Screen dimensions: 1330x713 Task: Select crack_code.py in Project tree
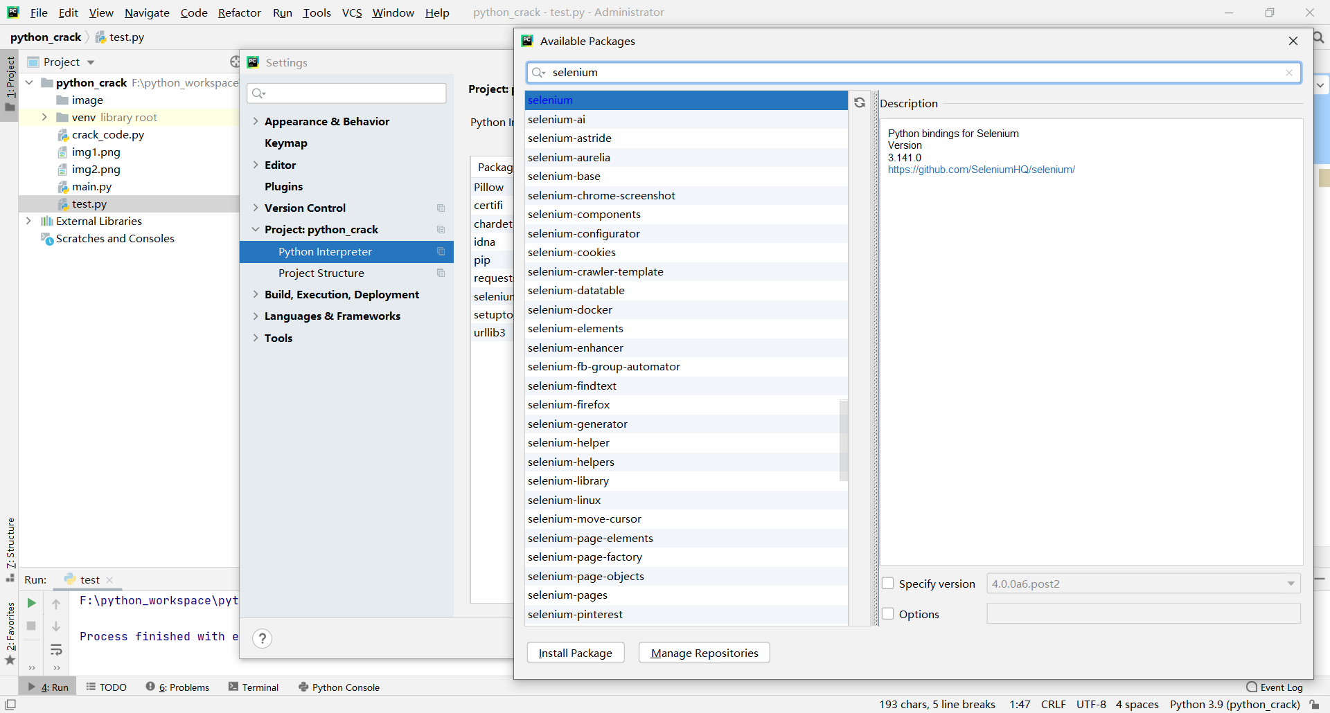pyautogui.click(x=107, y=134)
